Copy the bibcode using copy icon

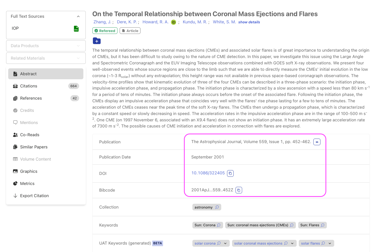click(x=239, y=190)
